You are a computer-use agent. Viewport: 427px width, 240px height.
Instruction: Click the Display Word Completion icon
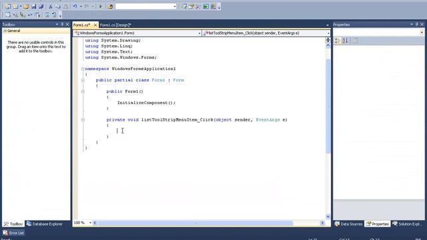coord(30,15)
